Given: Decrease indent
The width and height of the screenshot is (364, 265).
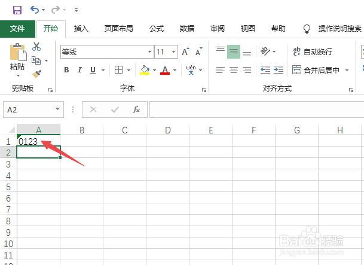Looking at the screenshot, I should [x=265, y=69].
